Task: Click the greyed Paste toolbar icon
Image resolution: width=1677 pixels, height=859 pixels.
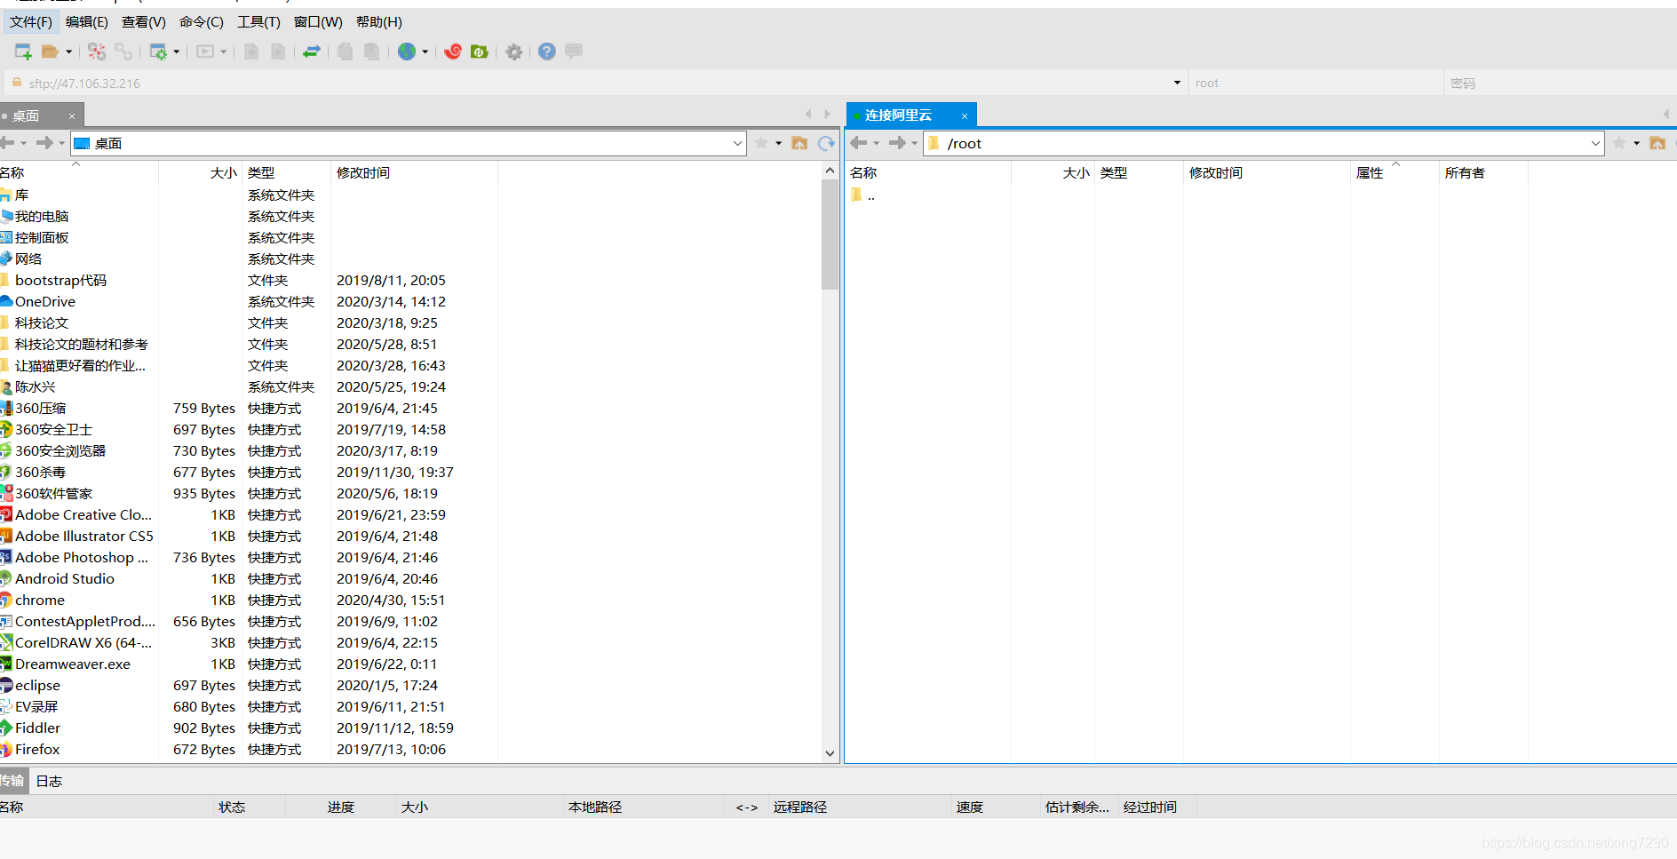Action: pos(371,52)
